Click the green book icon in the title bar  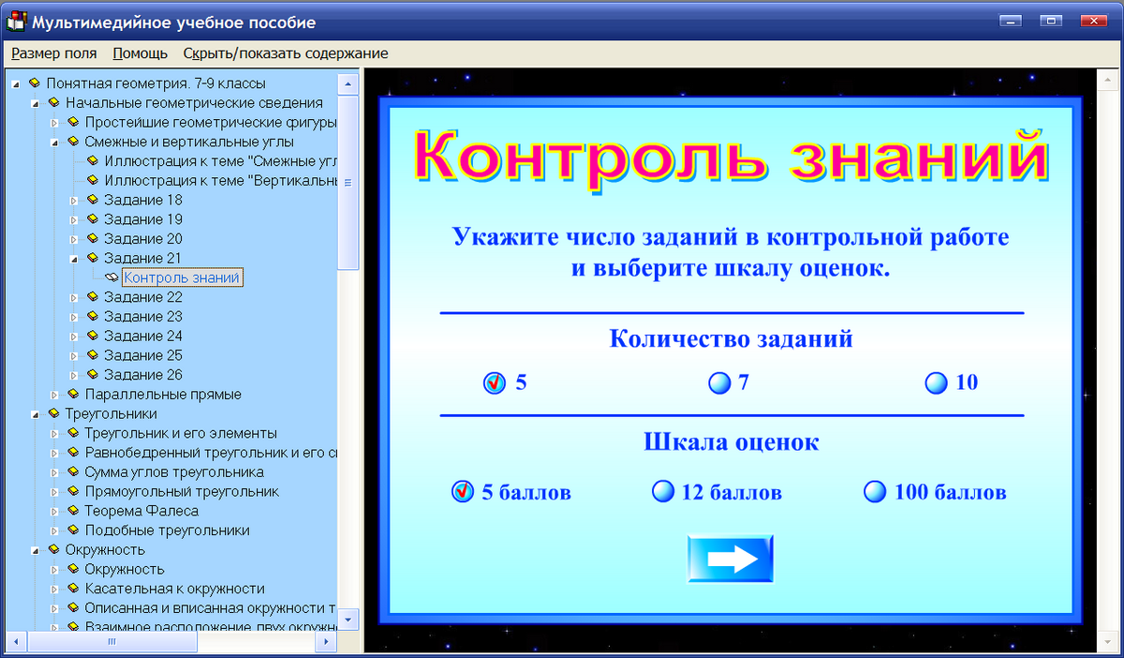pos(14,20)
